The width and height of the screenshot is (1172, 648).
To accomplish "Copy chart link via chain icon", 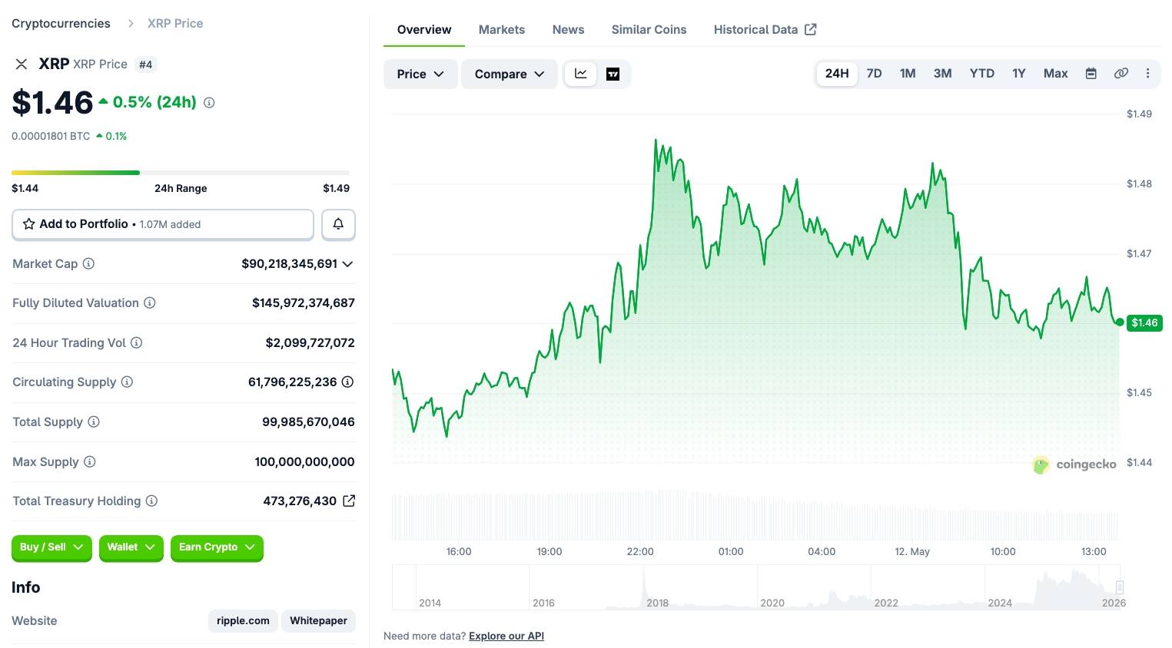I will tap(1121, 74).
